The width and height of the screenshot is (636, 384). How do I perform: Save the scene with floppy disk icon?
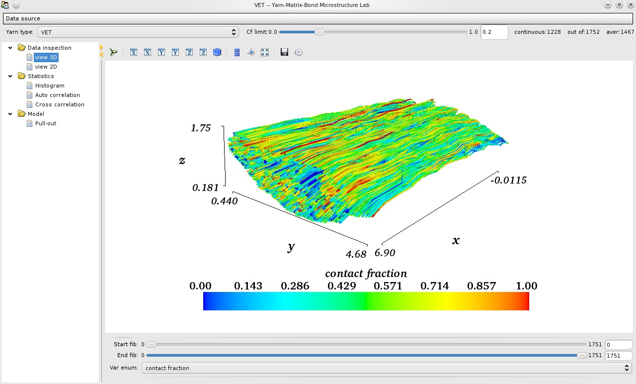pyautogui.click(x=284, y=52)
